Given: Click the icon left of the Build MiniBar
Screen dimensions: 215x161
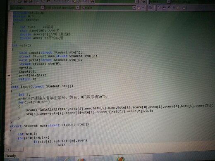Looking at the screenshot, I should (150, 8).
